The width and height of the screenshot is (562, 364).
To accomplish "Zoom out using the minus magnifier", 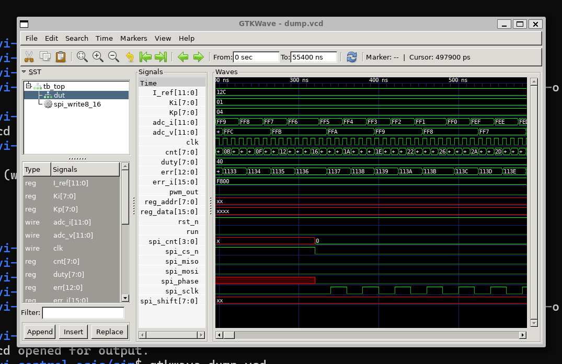I will point(113,57).
